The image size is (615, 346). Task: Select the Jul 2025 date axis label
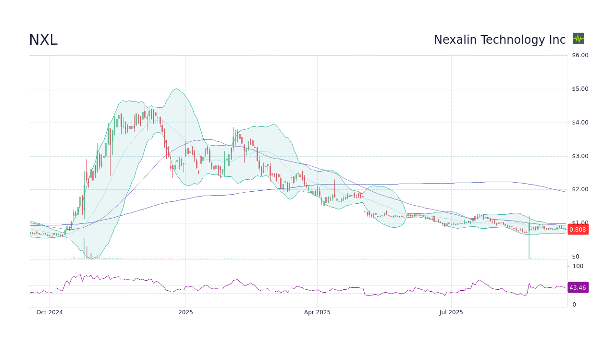451,312
